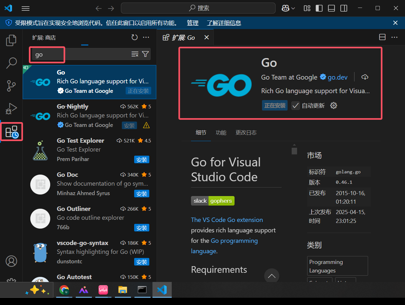Go forward with the right arrow
The height and width of the screenshot is (305, 405).
point(111,9)
